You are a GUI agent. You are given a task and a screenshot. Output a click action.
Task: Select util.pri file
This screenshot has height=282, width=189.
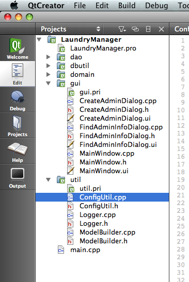pyautogui.click(x=90, y=189)
